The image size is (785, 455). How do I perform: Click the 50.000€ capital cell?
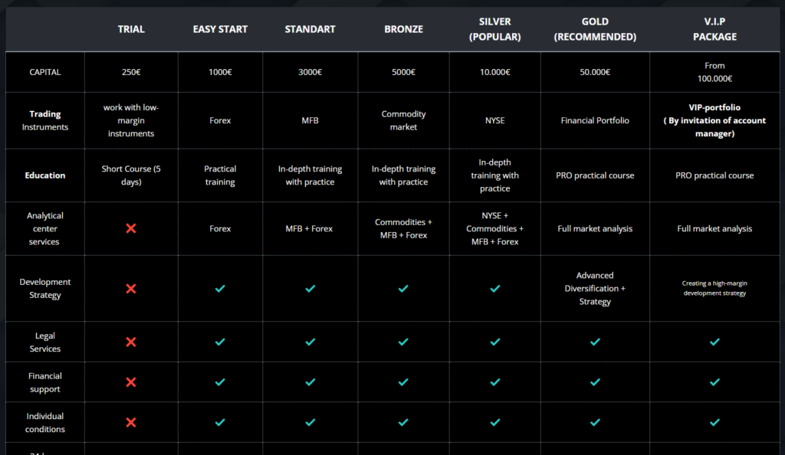coord(595,72)
